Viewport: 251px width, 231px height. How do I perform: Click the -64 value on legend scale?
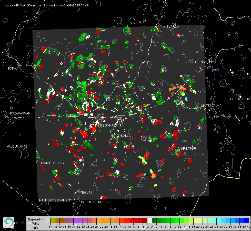click(x=49, y=227)
